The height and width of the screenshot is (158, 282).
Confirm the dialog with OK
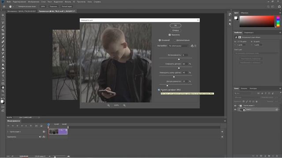click(175, 25)
